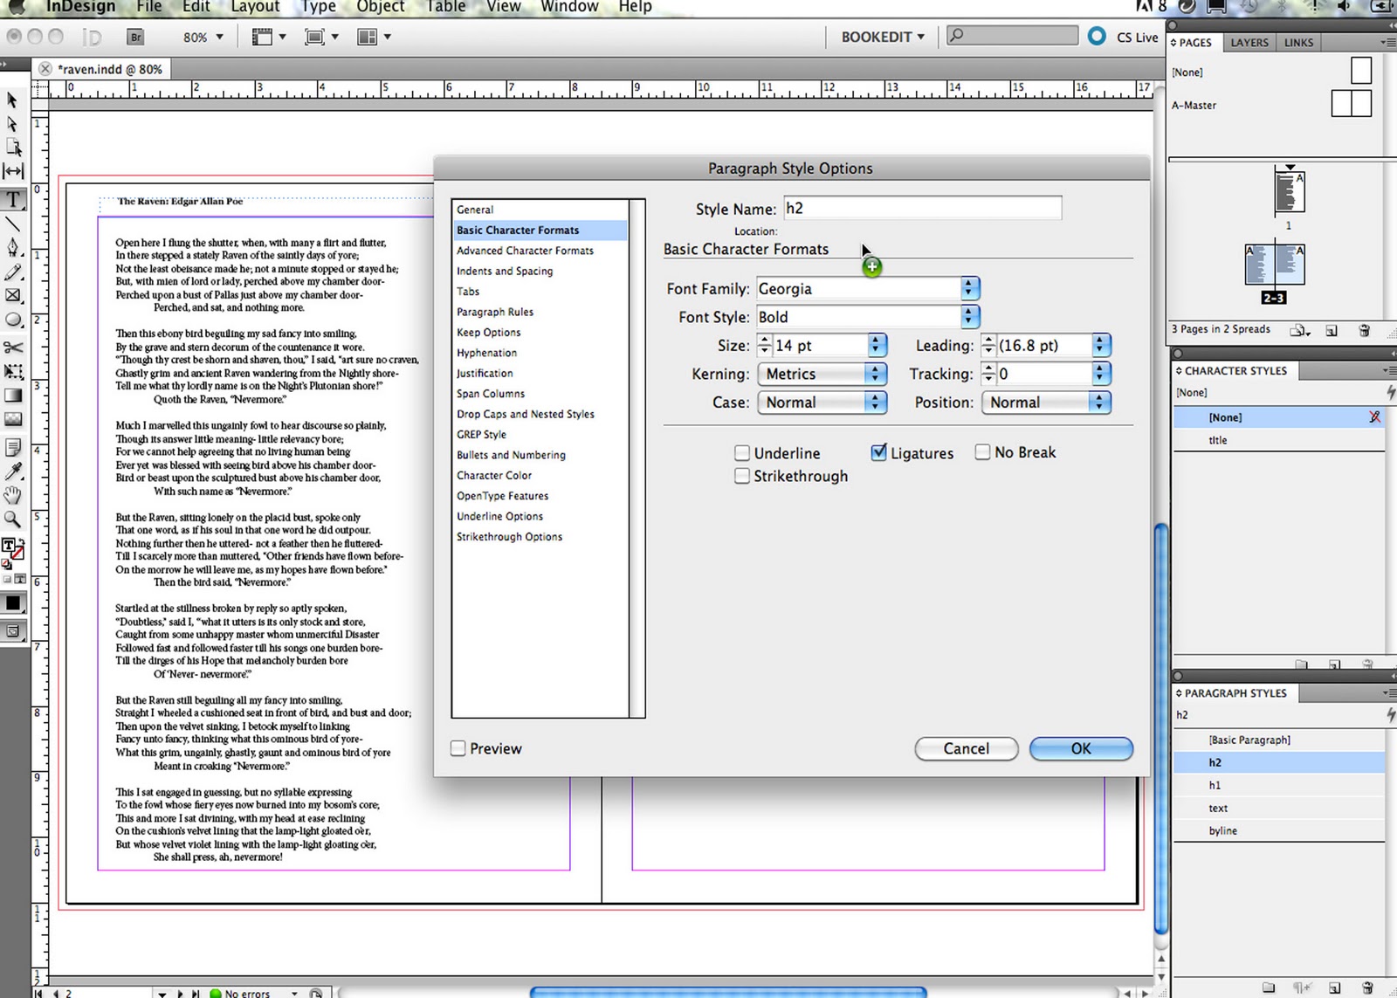Viewport: 1397px width, 998px height.
Task: Select the byline paragraph style
Action: (1278, 830)
